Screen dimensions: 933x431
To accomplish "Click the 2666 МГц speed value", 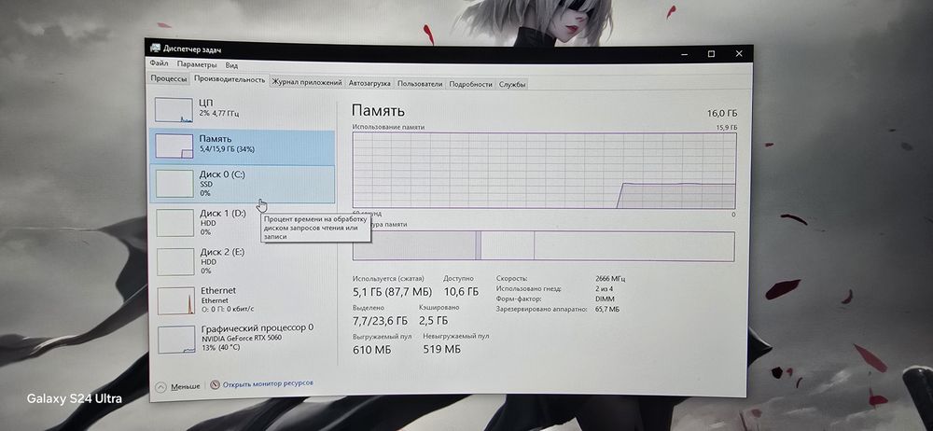I will 610,278.
